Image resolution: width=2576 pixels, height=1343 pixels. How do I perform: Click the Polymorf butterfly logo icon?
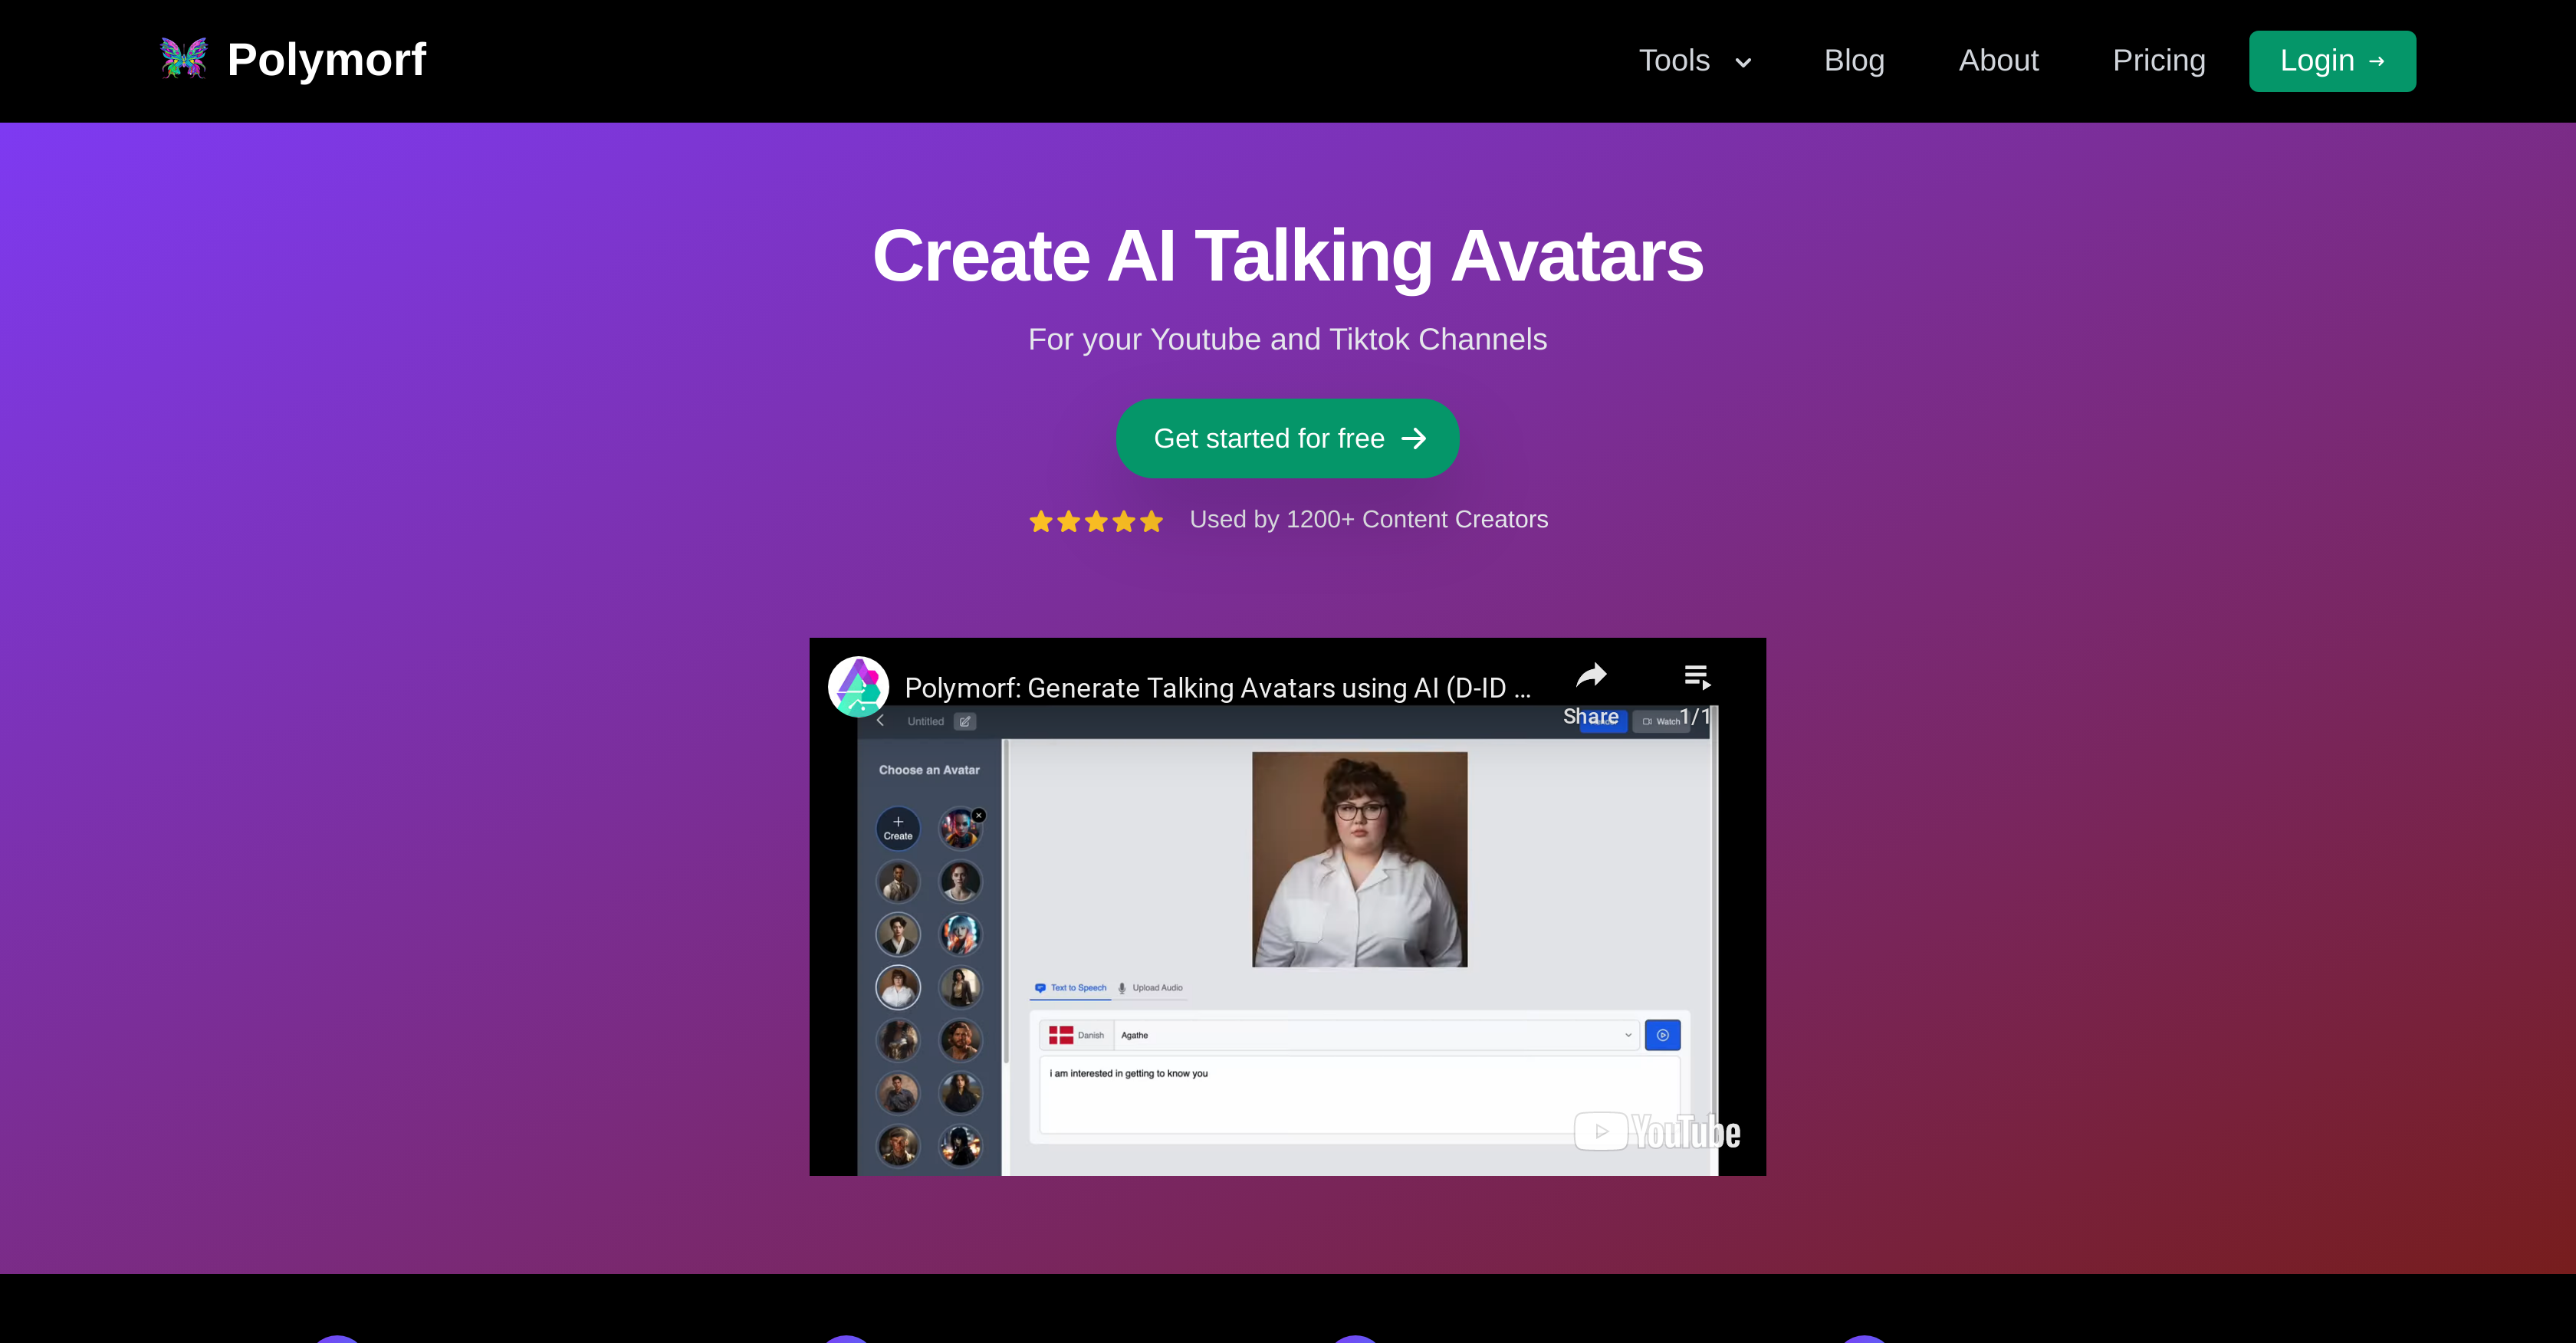tap(186, 60)
